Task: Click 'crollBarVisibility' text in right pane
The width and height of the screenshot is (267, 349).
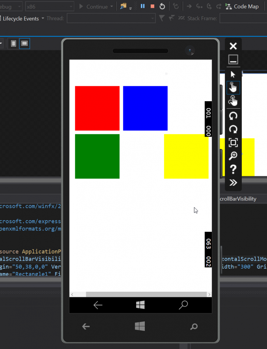Action: [x=238, y=199]
